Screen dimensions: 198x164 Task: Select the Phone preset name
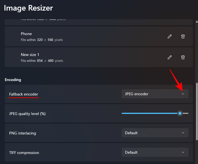(26, 34)
